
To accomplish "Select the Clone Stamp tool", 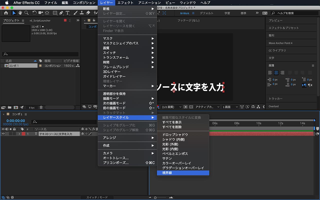I will coord(82,13).
